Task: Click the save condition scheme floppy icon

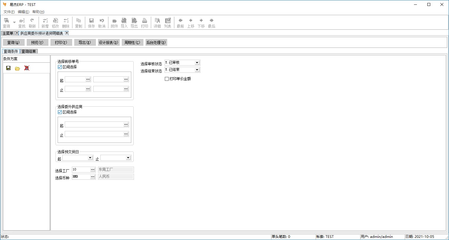Action: 8,68
